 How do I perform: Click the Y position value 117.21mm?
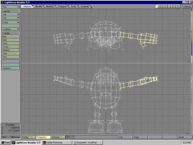pyautogui.click(x=14, y=130)
